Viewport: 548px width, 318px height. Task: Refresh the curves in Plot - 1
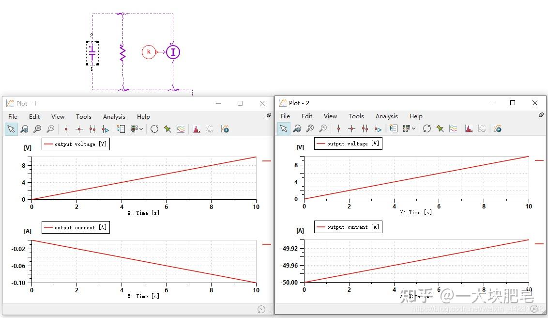(154, 129)
